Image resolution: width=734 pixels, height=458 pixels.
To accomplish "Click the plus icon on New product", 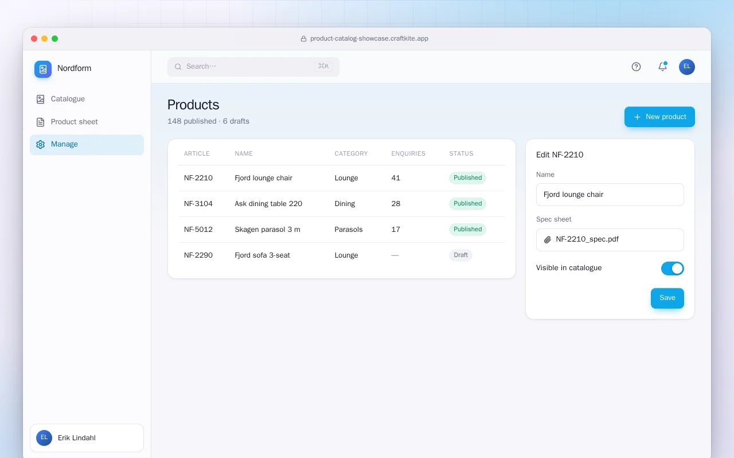I will (x=637, y=117).
